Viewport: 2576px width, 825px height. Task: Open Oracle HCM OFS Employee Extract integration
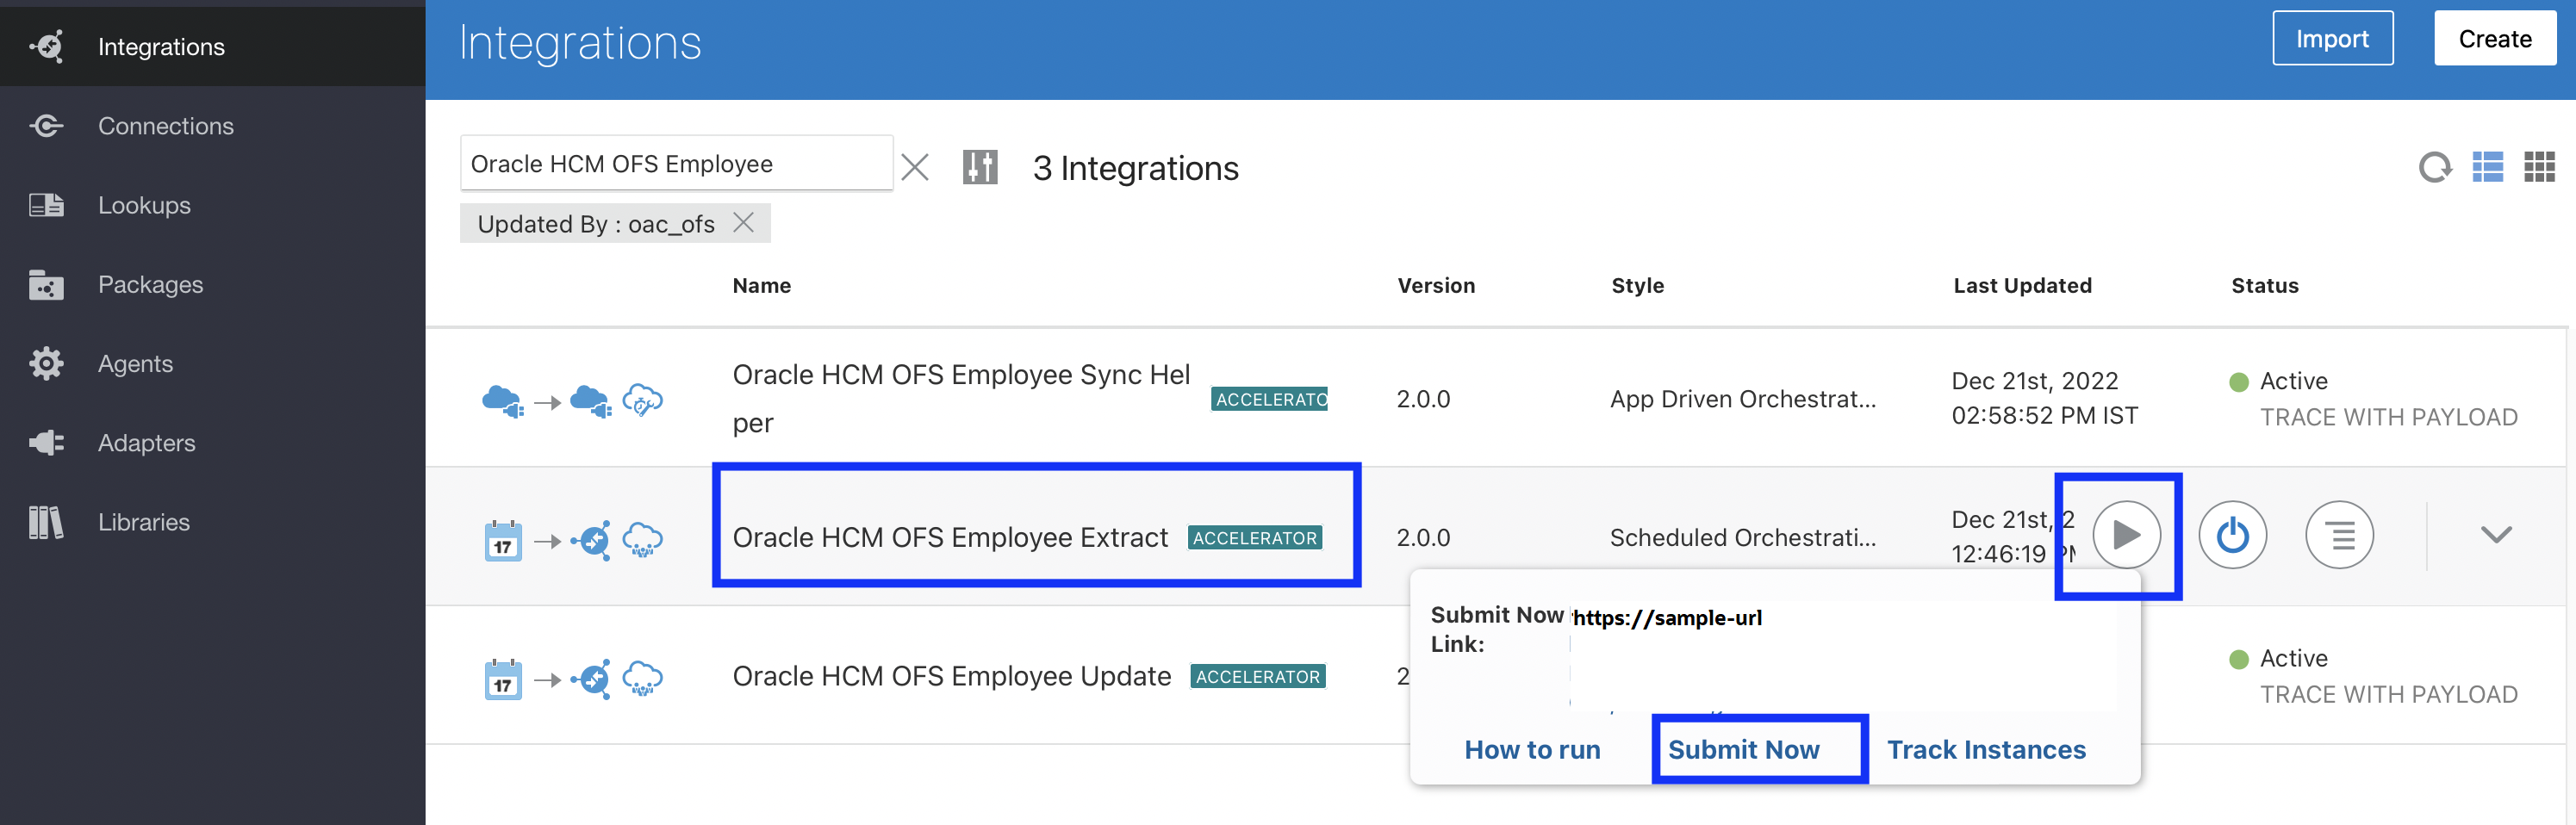pos(950,537)
